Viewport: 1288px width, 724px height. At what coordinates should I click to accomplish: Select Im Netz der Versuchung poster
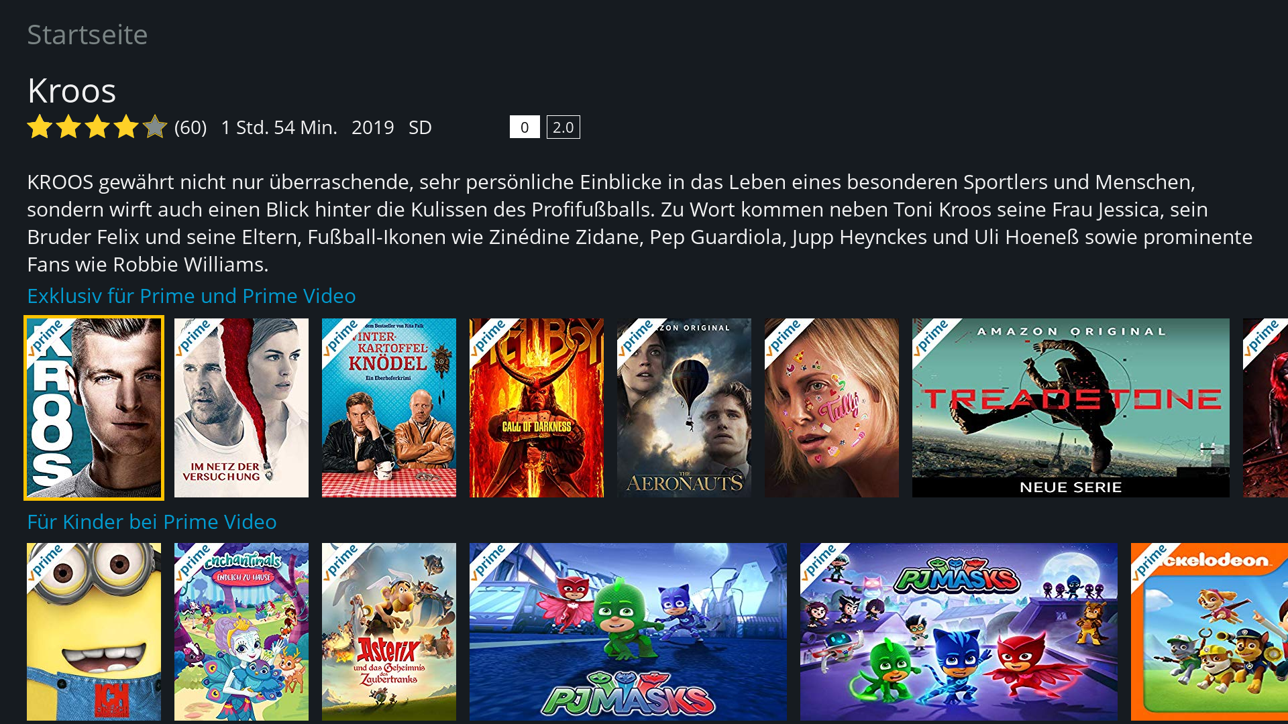pos(241,408)
